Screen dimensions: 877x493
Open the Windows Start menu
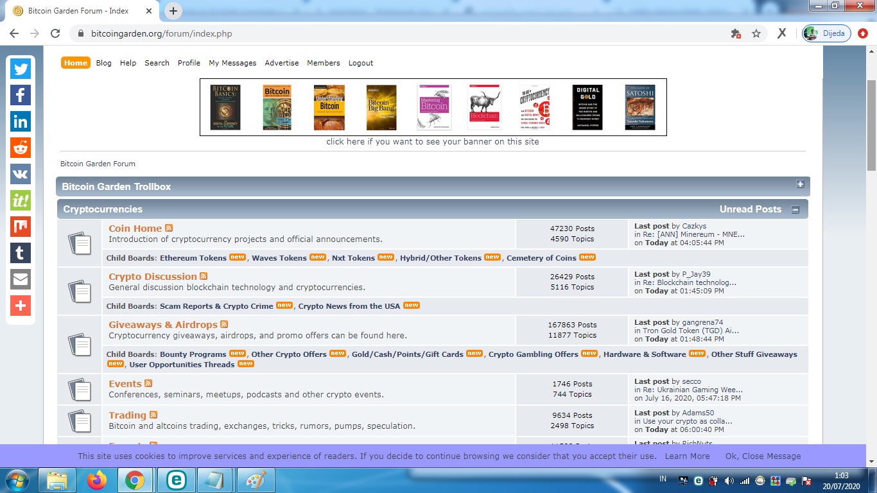pos(15,480)
